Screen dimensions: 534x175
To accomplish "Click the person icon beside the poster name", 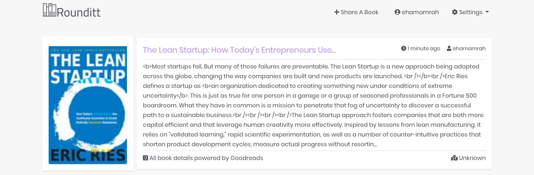I will (x=449, y=49).
